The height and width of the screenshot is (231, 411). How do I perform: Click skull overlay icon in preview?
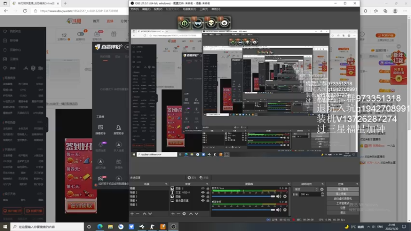[x=211, y=23]
